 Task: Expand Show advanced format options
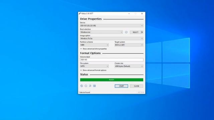pos(93,70)
